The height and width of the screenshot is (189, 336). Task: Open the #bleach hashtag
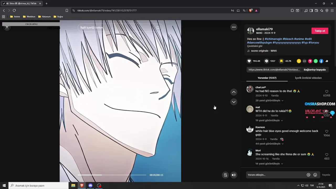tap(288, 39)
